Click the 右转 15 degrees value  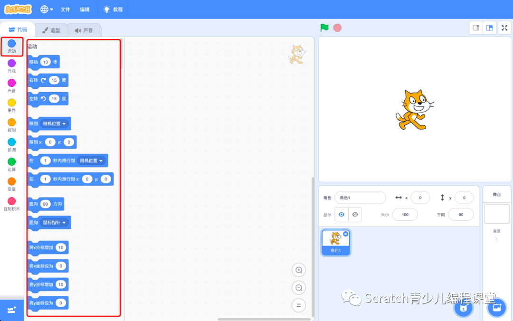[x=54, y=80]
